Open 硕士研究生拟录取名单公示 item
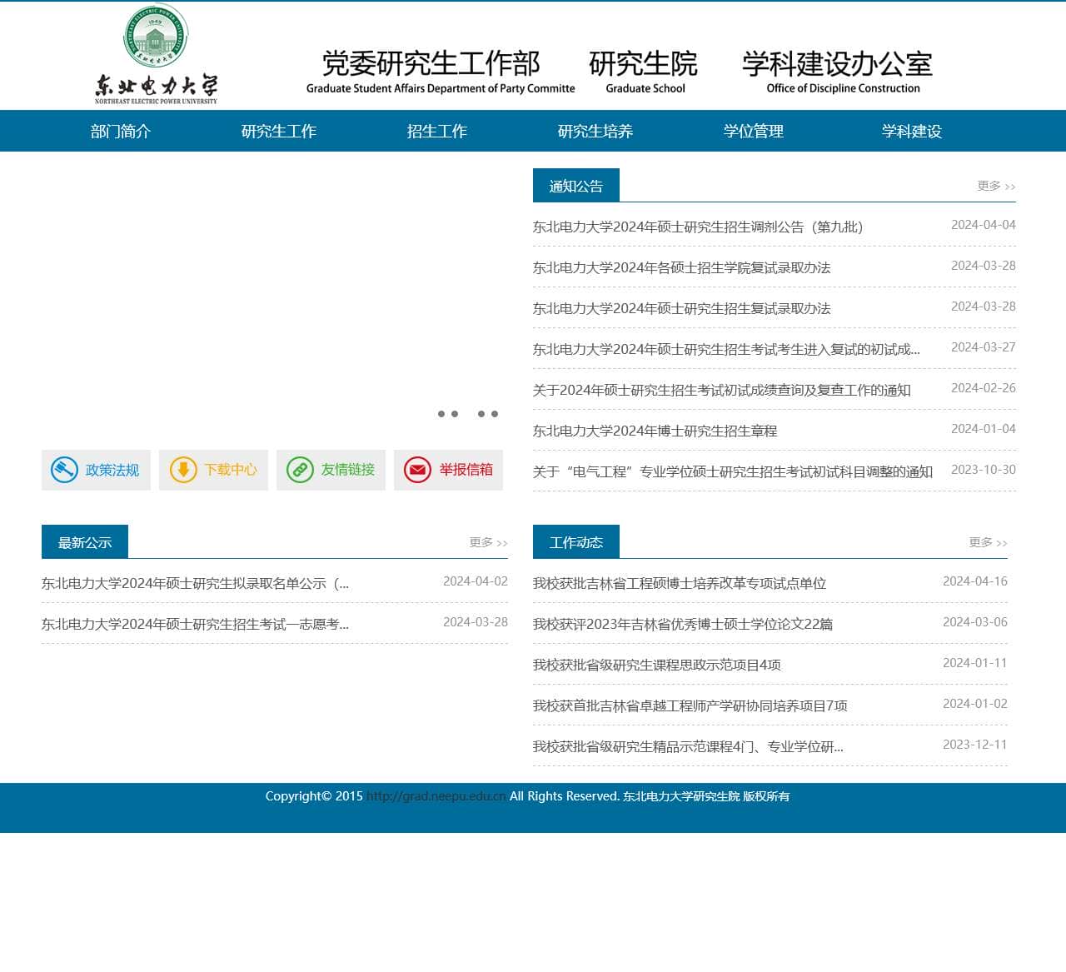1066x972 pixels. (x=196, y=583)
